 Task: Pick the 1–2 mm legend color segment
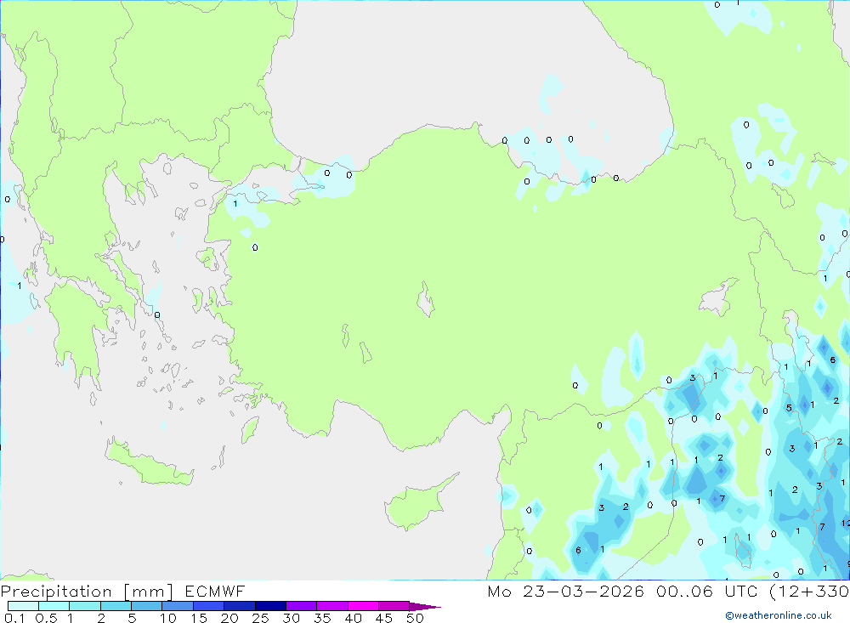[x=84, y=606]
